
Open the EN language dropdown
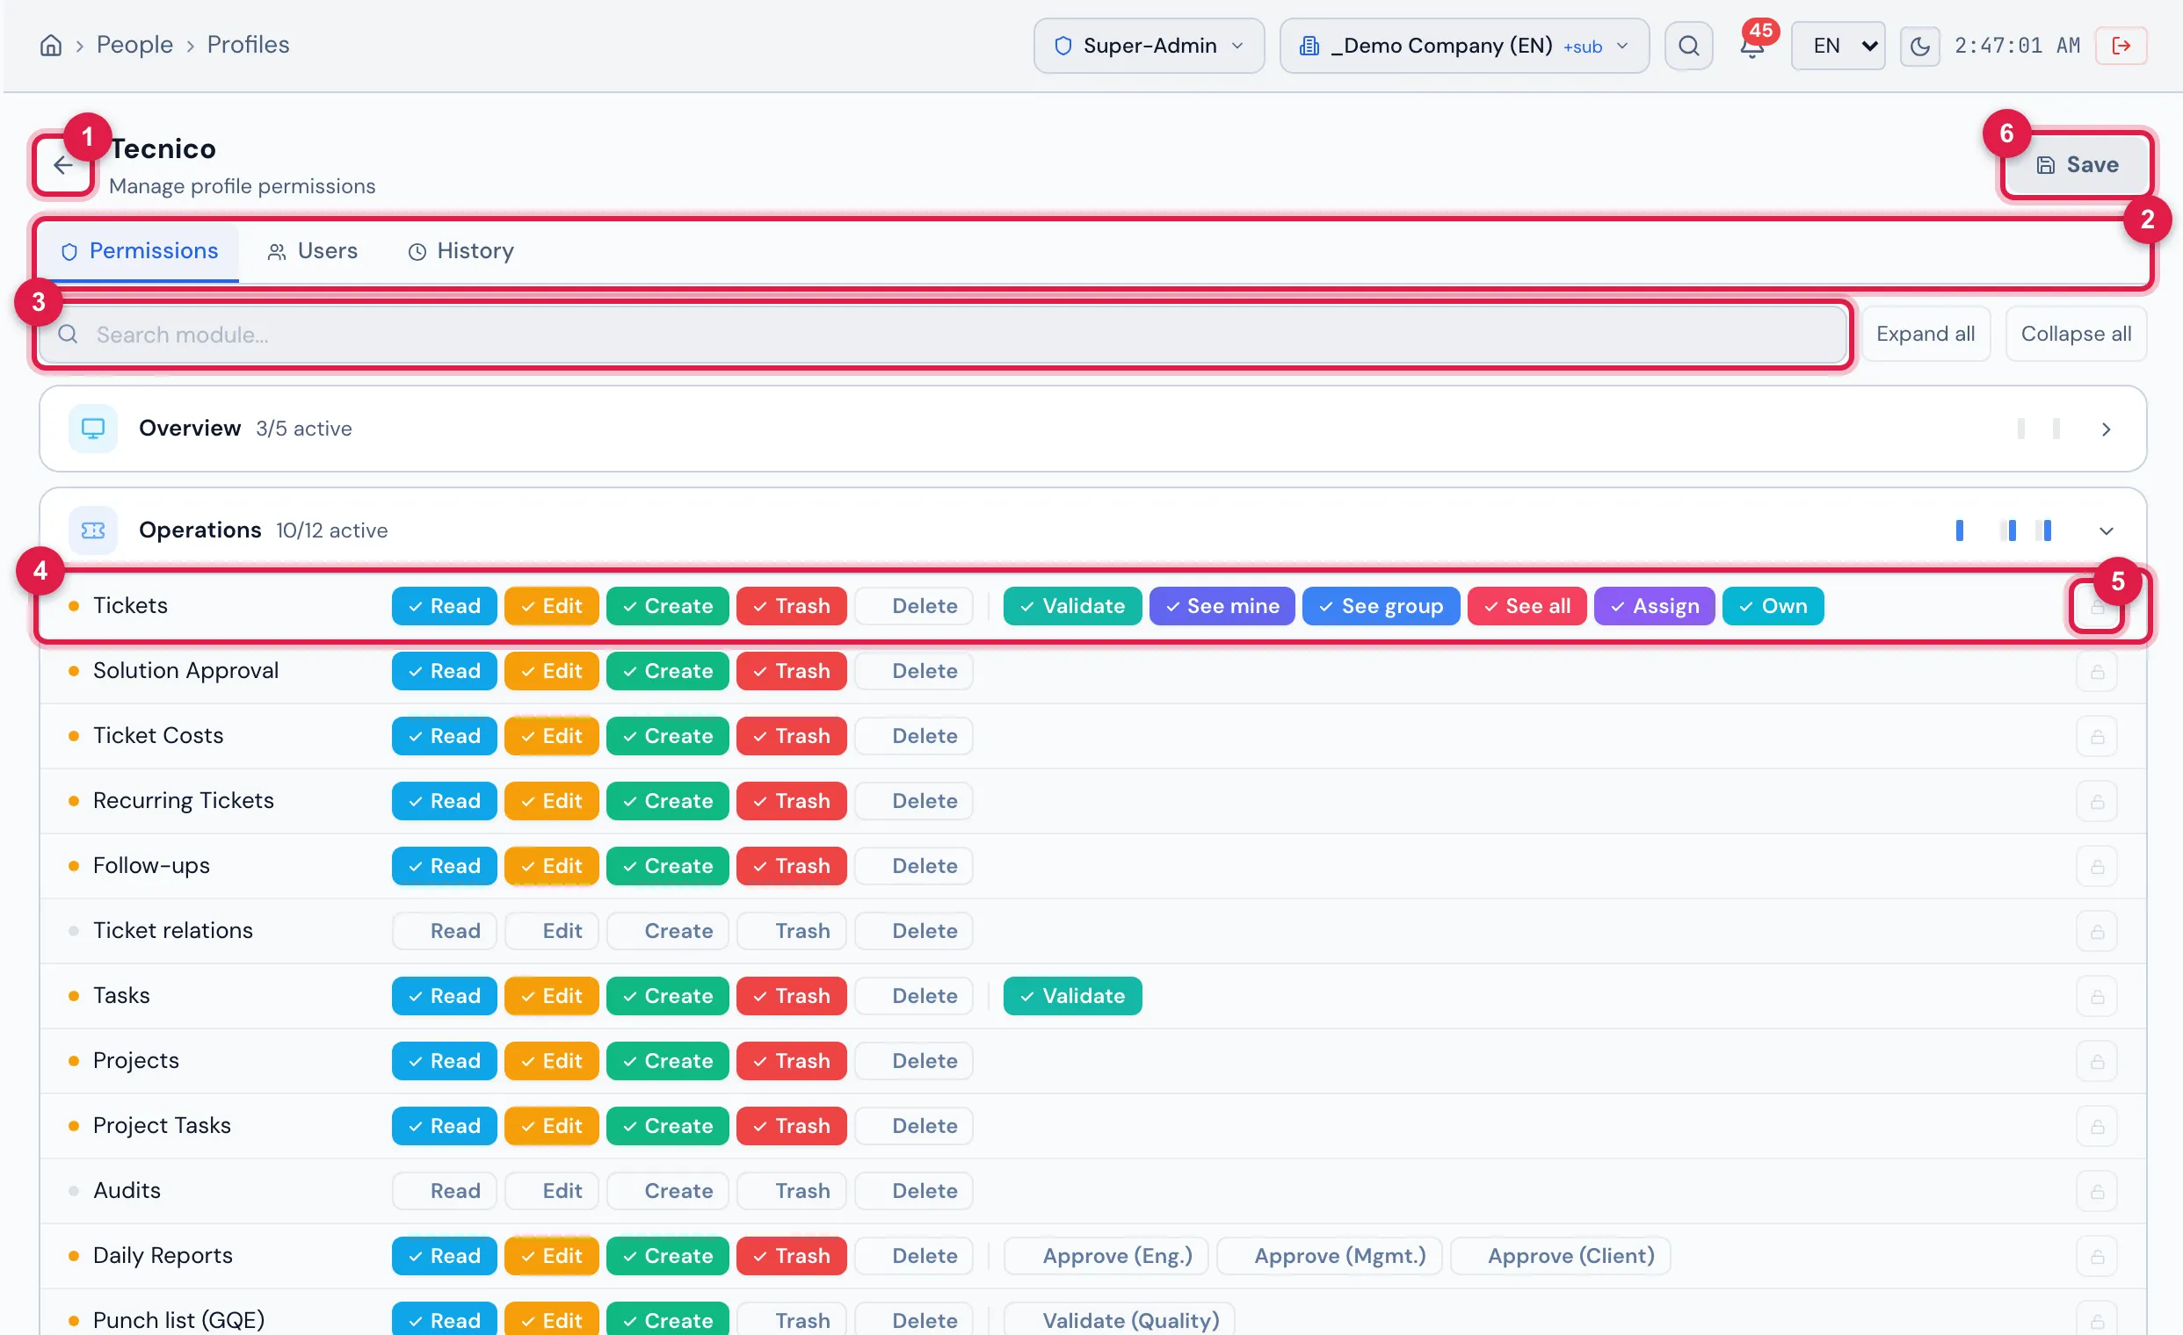(x=1838, y=46)
